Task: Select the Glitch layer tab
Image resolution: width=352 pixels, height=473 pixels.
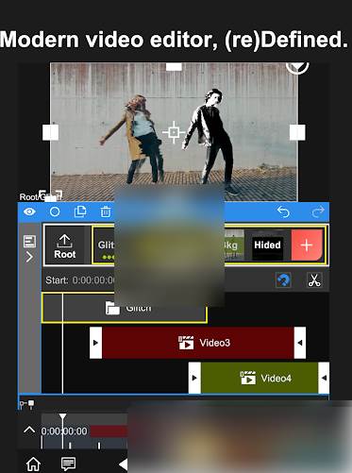Action: click(x=104, y=245)
